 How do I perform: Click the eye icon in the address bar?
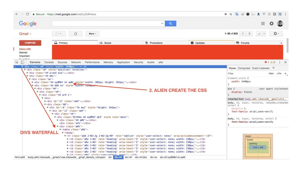226,14
